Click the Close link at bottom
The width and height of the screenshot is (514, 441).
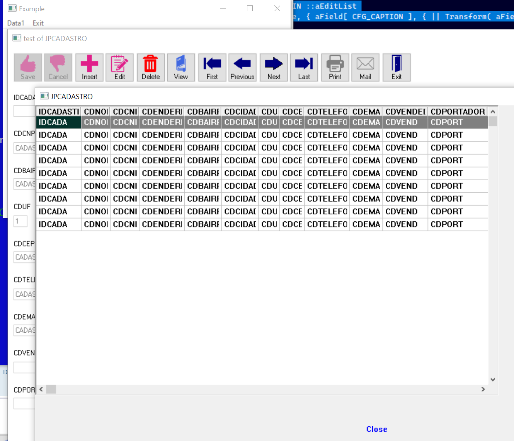(376, 429)
